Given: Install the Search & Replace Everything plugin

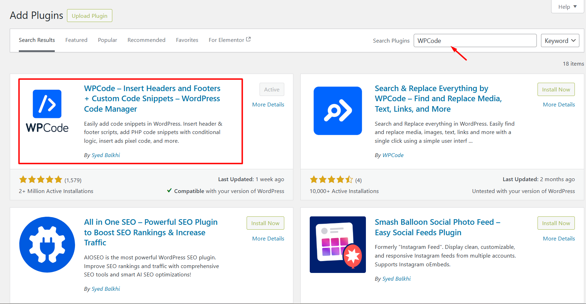Looking at the screenshot, I should 556,89.
